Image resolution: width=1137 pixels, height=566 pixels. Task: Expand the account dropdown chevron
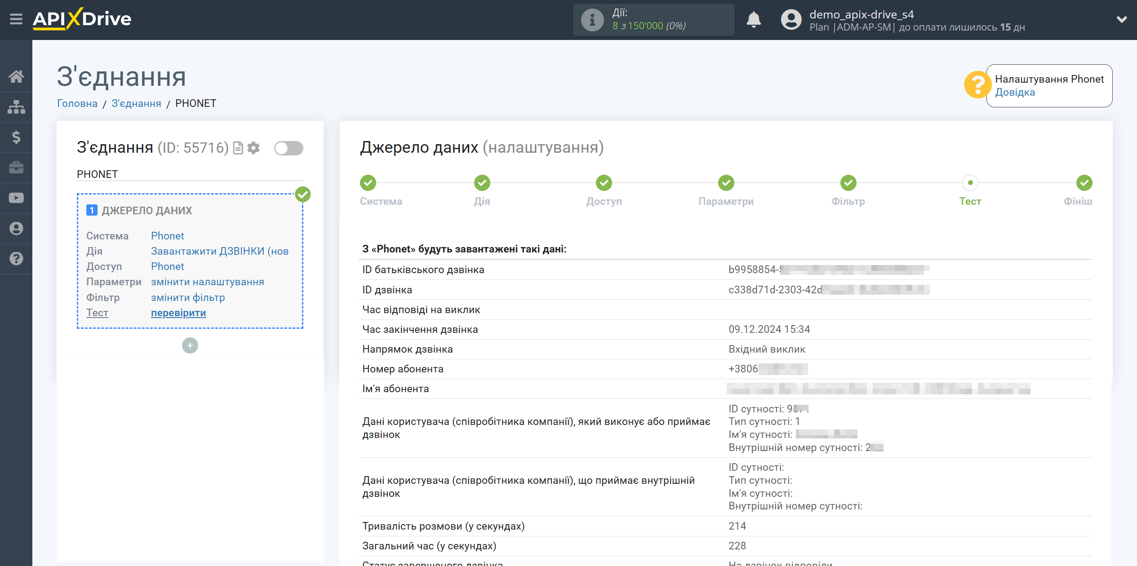point(1122,19)
